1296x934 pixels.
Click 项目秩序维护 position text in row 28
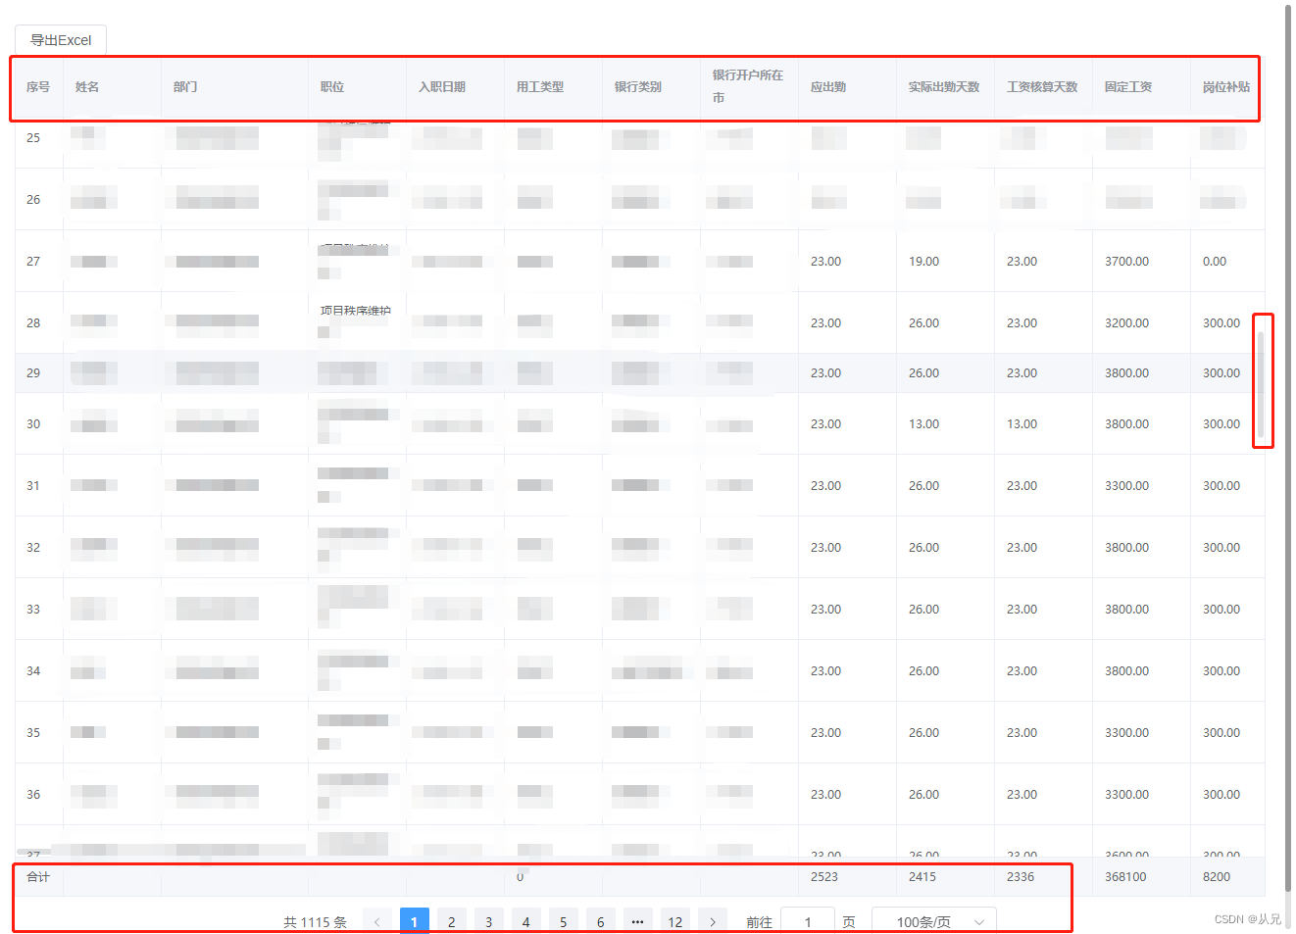click(356, 311)
